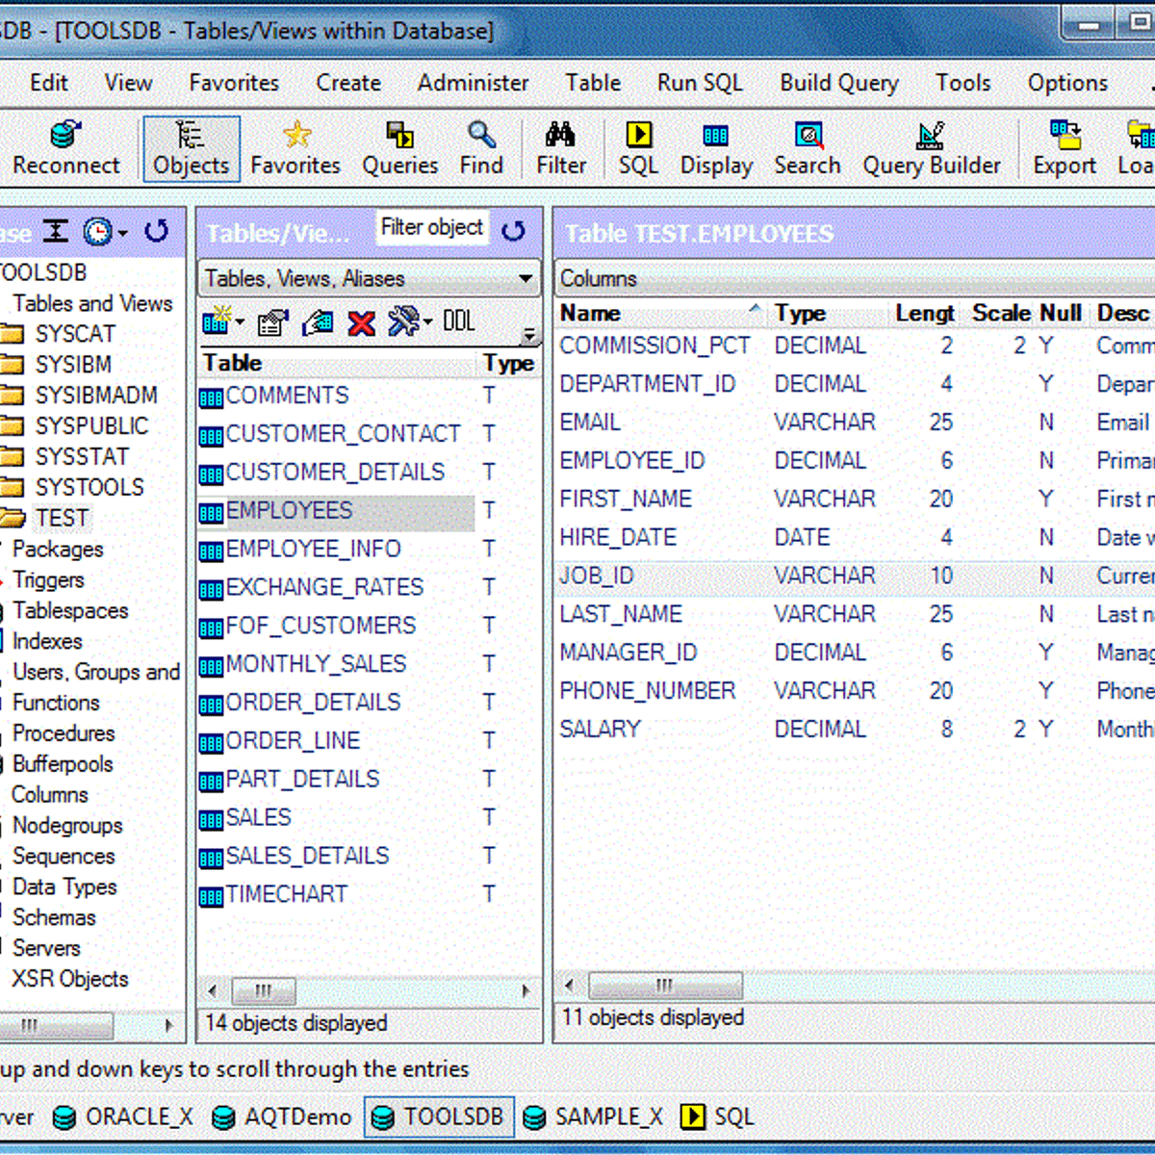1155x1155 pixels.
Task: Delete selected table using the red X icon
Action: 361,322
